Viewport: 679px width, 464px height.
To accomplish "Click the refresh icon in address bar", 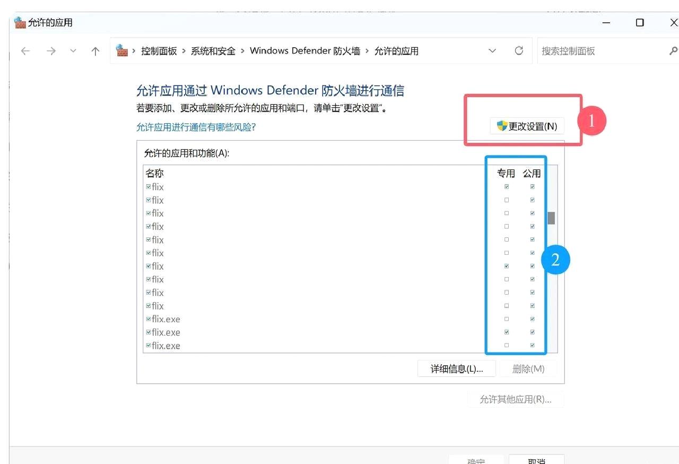I will [x=519, y=51].
